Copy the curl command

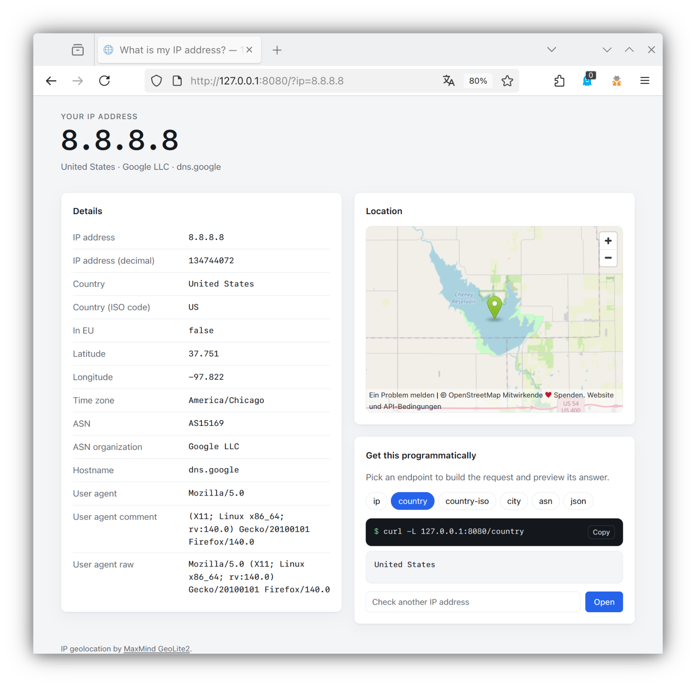coord(601,532)
